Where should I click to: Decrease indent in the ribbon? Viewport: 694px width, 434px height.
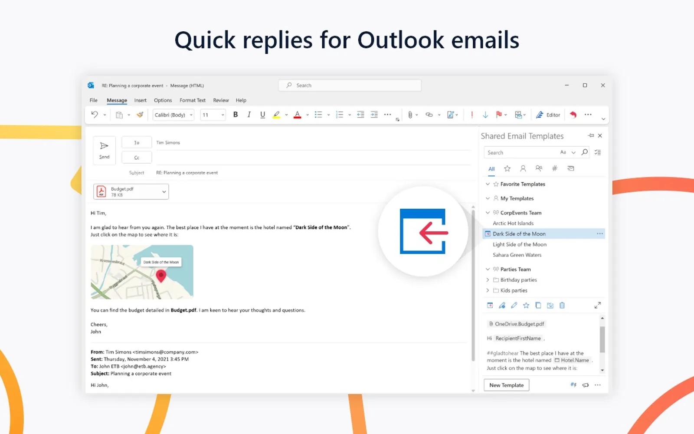pyautogui.click(x=360, y=115)
